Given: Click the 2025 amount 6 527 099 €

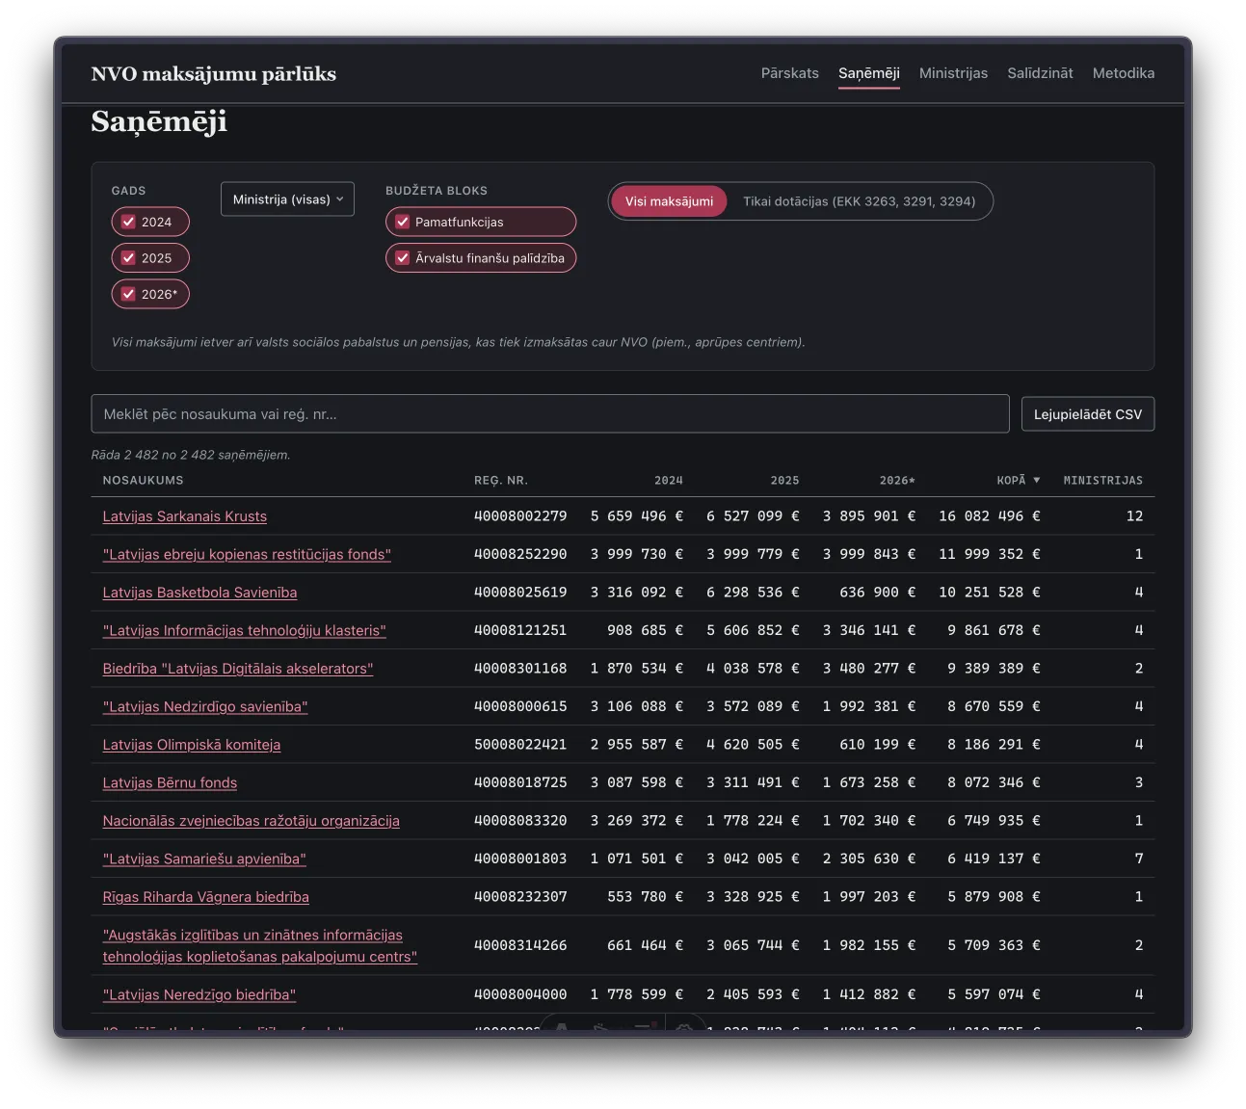Looking at the screenshot, I should pos(753,516).
